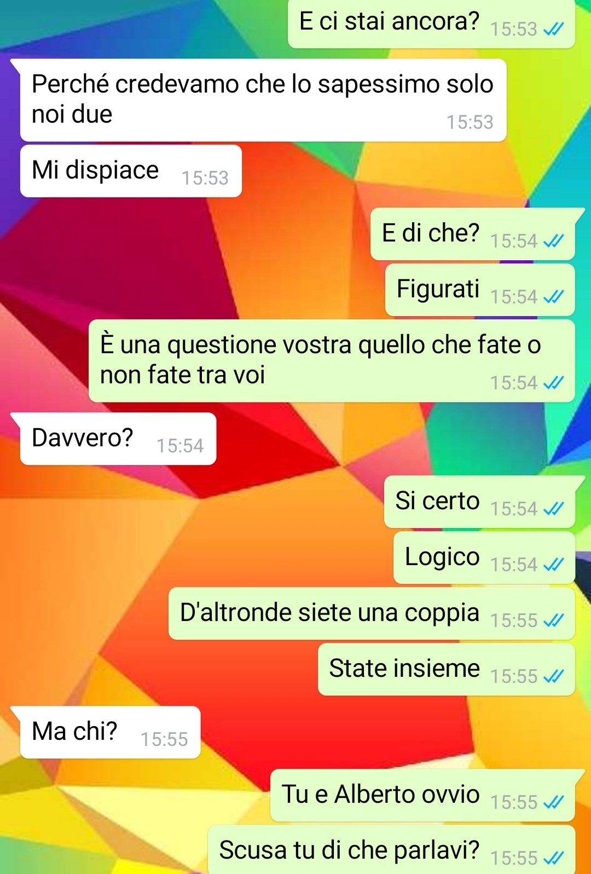Tap message "È una questione vostra quello che fate"
Screen dimensions: 591x874
(332, 361)
